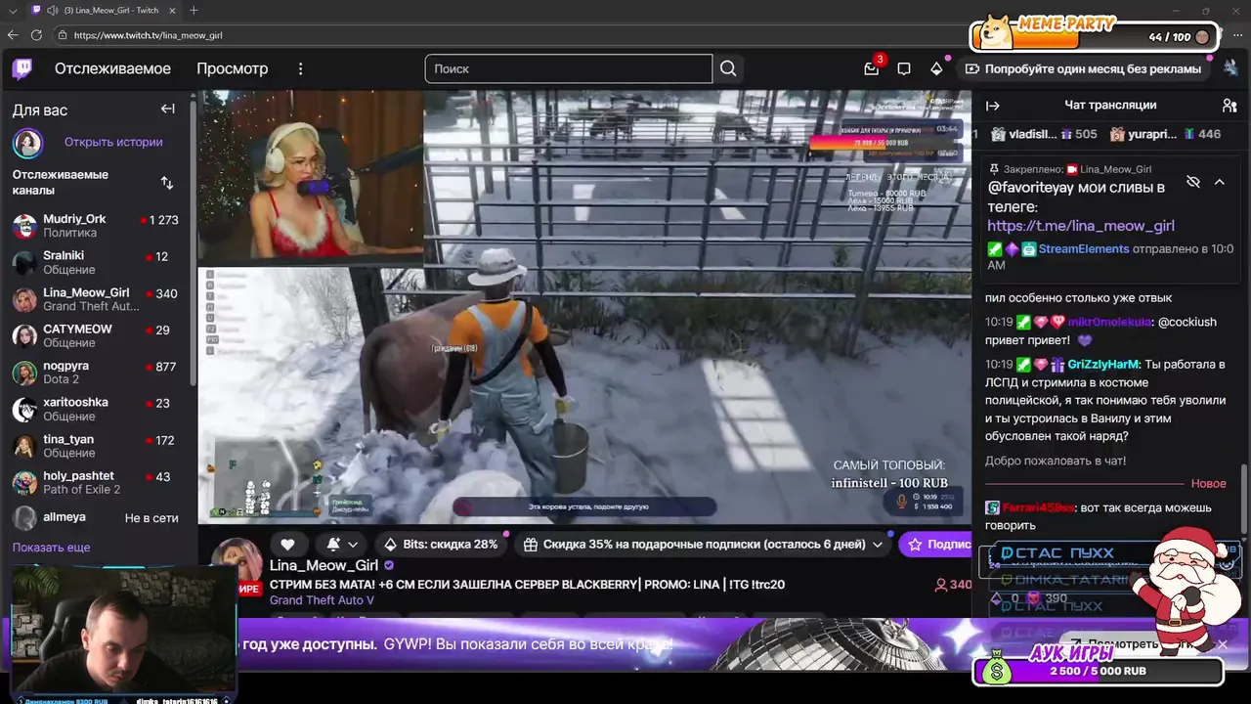Open the t.me/lina_meow_girl link in chat
Screen dimensions: 1251x704
[x=1080, y=226]
